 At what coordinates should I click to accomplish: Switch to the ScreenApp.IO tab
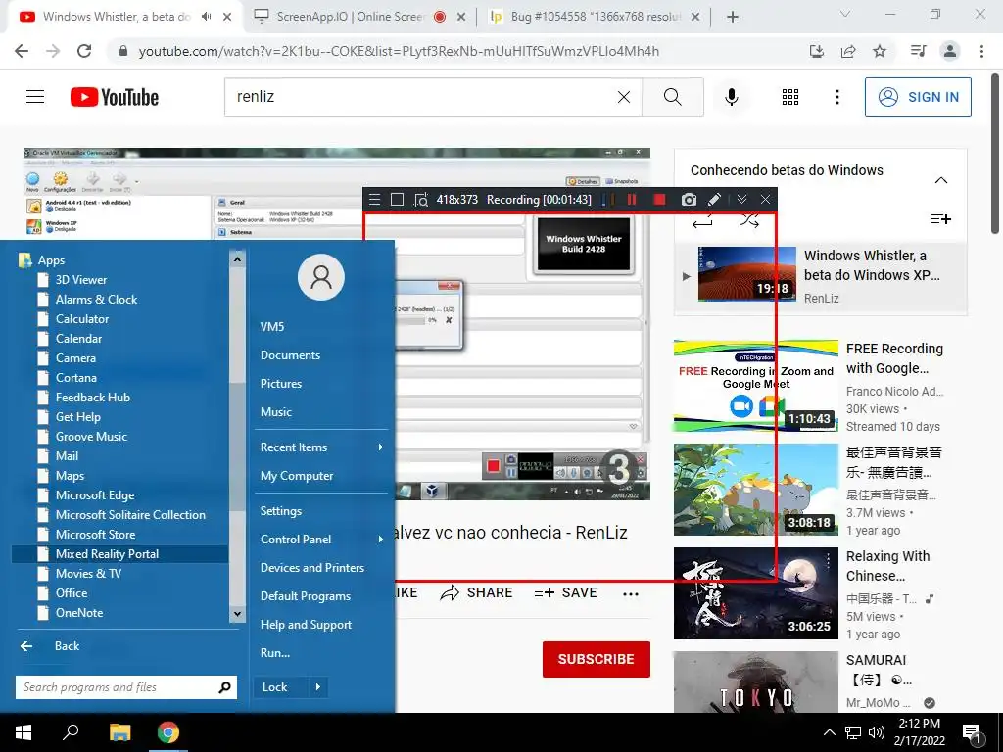pyautogui.click(x=349, y=17)
